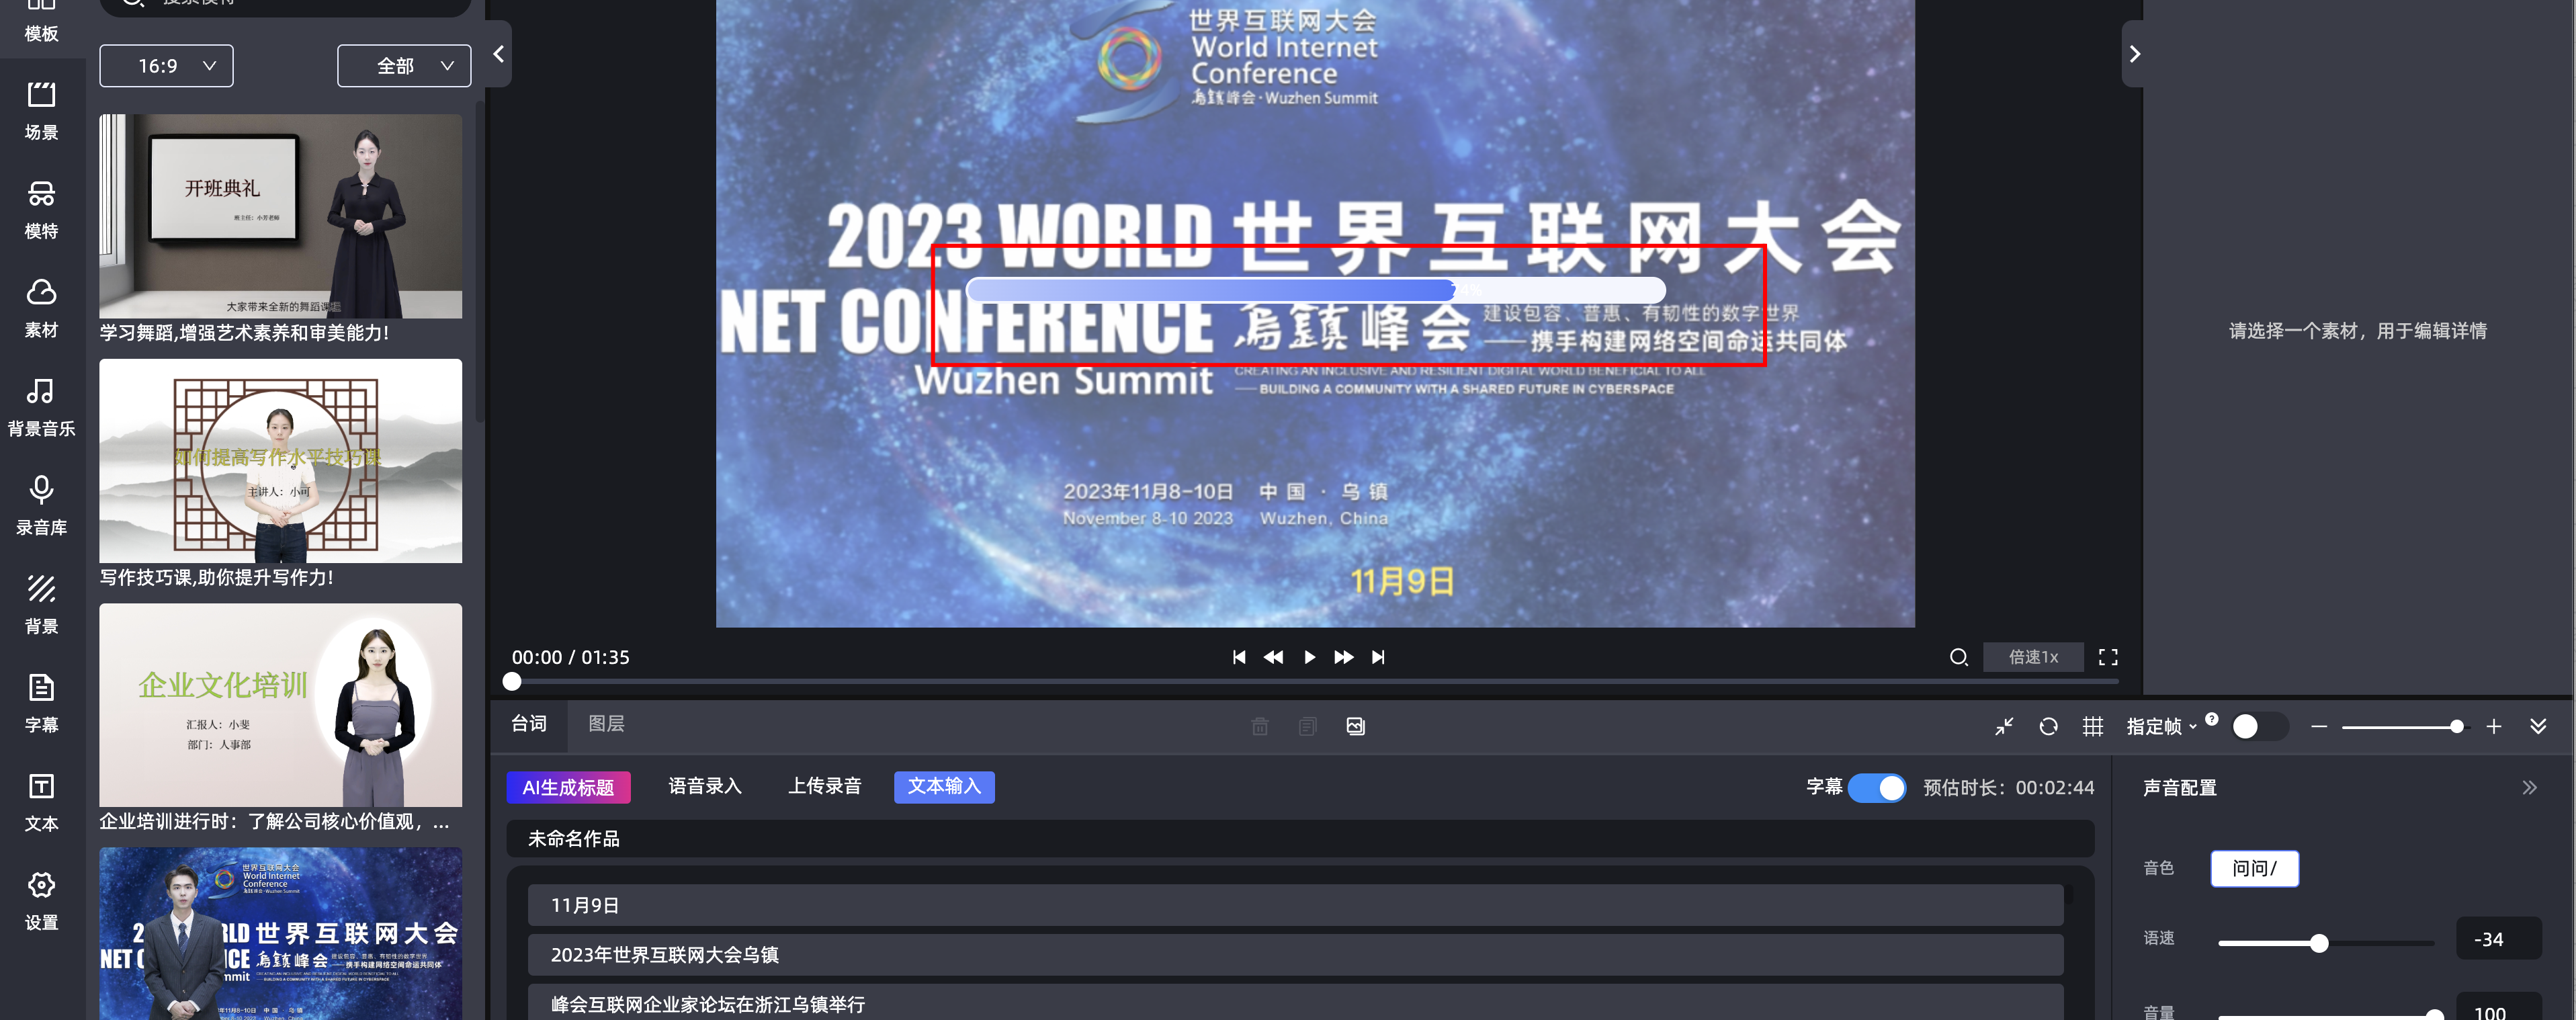Collapse the 声音配置 panel with double arrow

pos(2529,788)
